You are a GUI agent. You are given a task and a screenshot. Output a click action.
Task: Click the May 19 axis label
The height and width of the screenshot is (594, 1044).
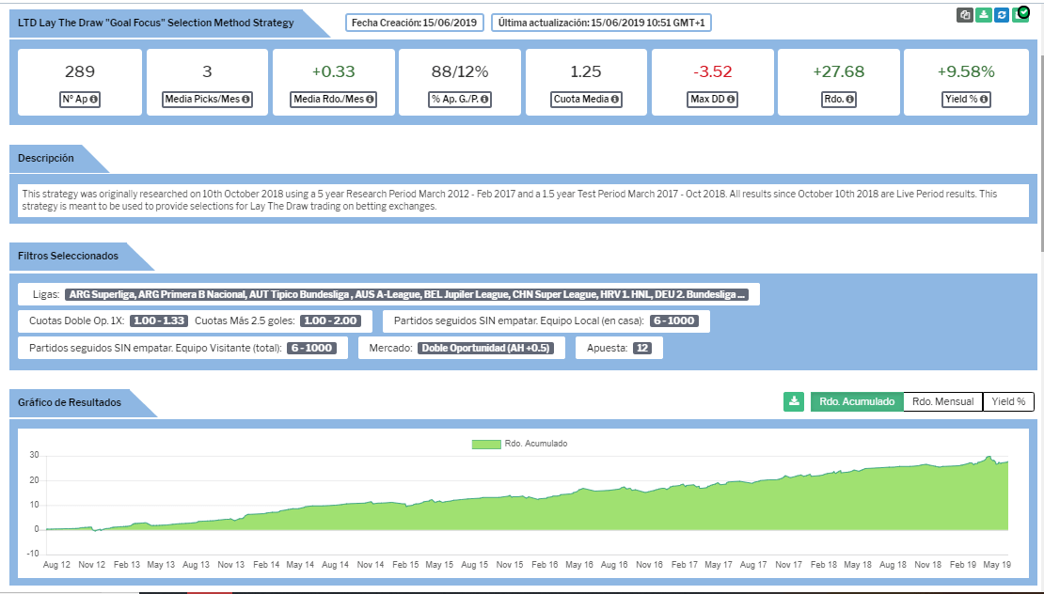tap(997, 565)
